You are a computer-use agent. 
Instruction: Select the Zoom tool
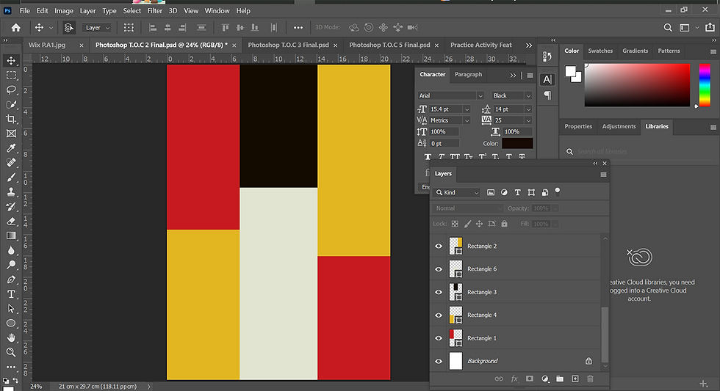[x=11, y=352]
